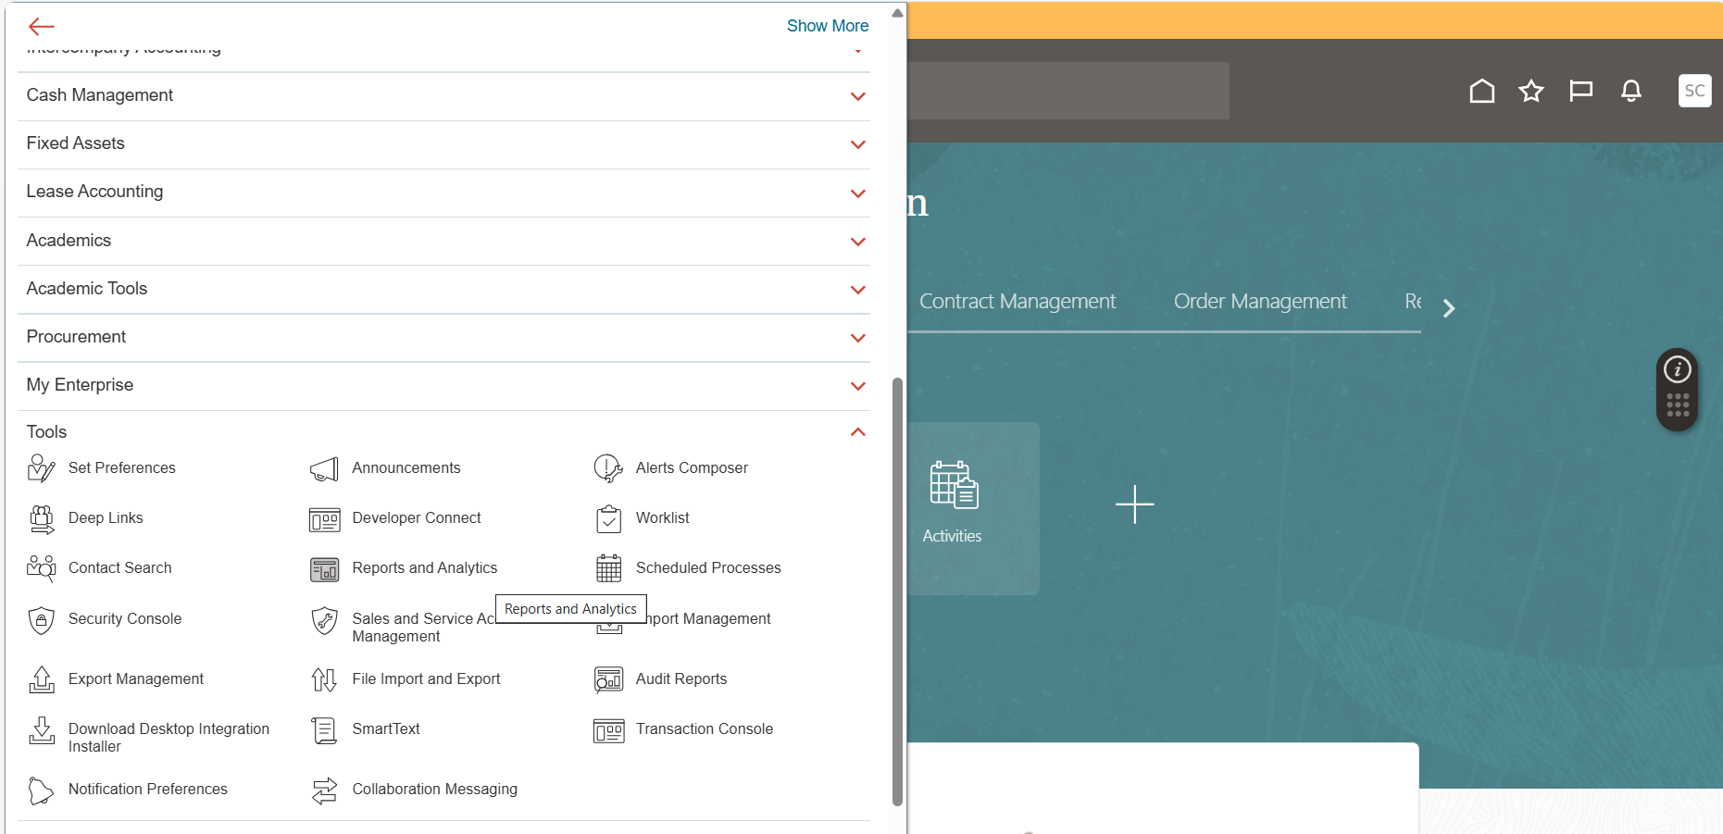Open the Audit Reports link
The height and width of the screenshot is (834, 1723).
coord(681,679)
